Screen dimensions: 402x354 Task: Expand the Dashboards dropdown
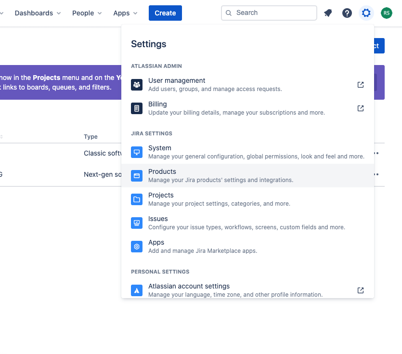(38, 13)
